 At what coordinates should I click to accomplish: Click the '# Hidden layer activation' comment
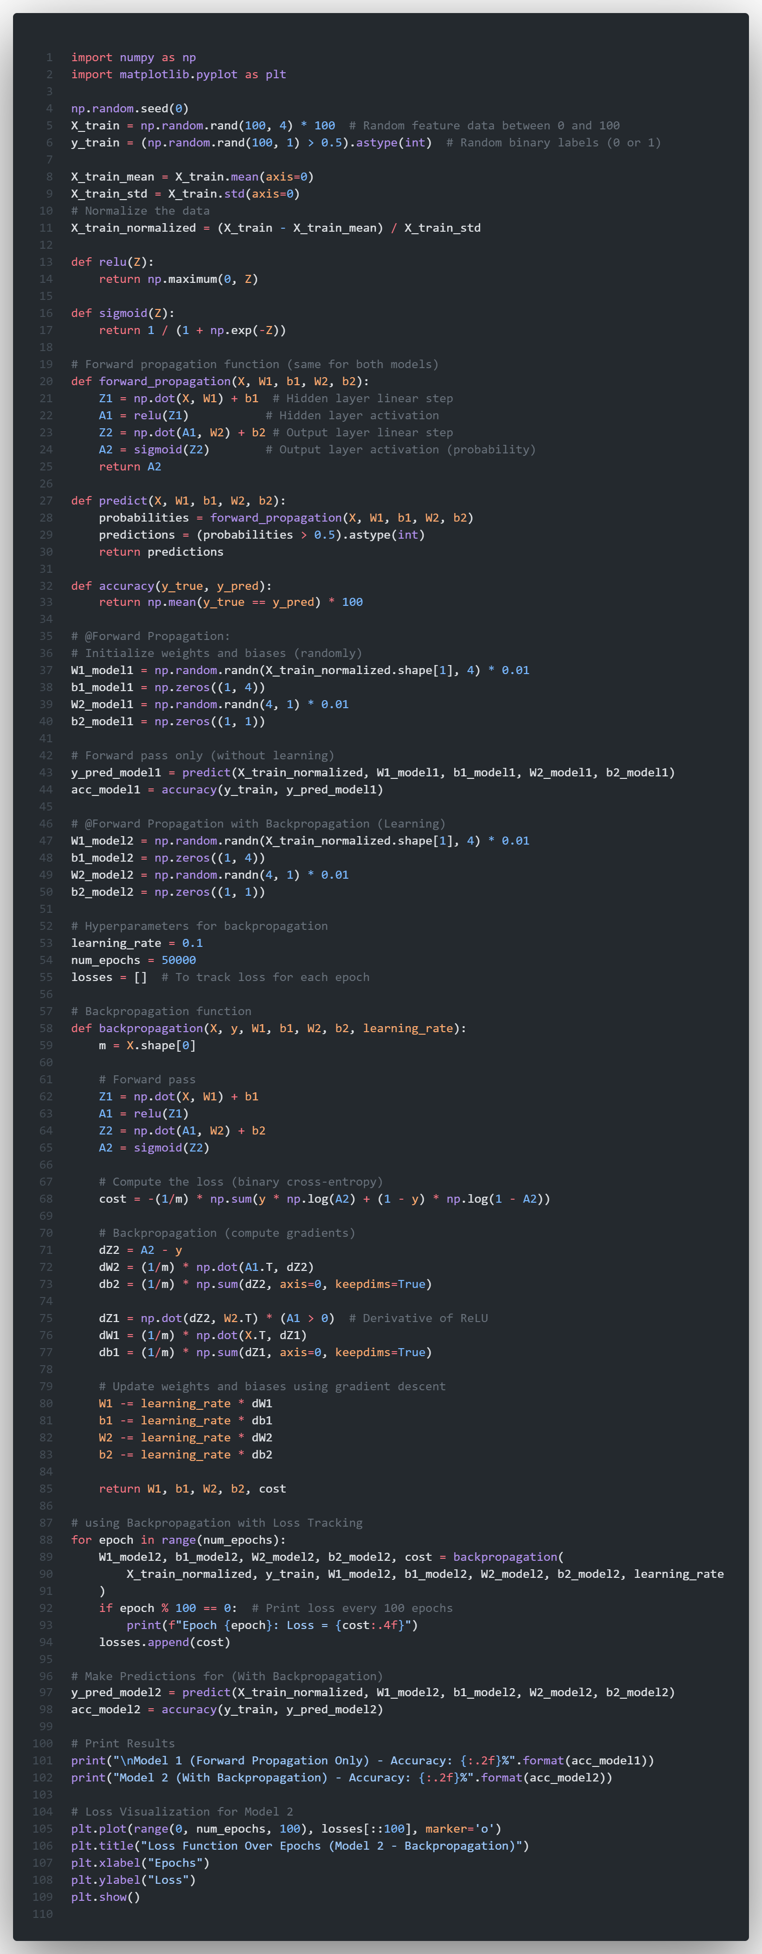(x=352, y=416)
